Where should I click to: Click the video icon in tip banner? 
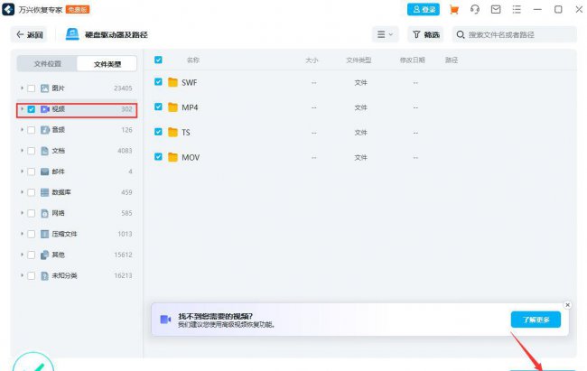point(165,320)
